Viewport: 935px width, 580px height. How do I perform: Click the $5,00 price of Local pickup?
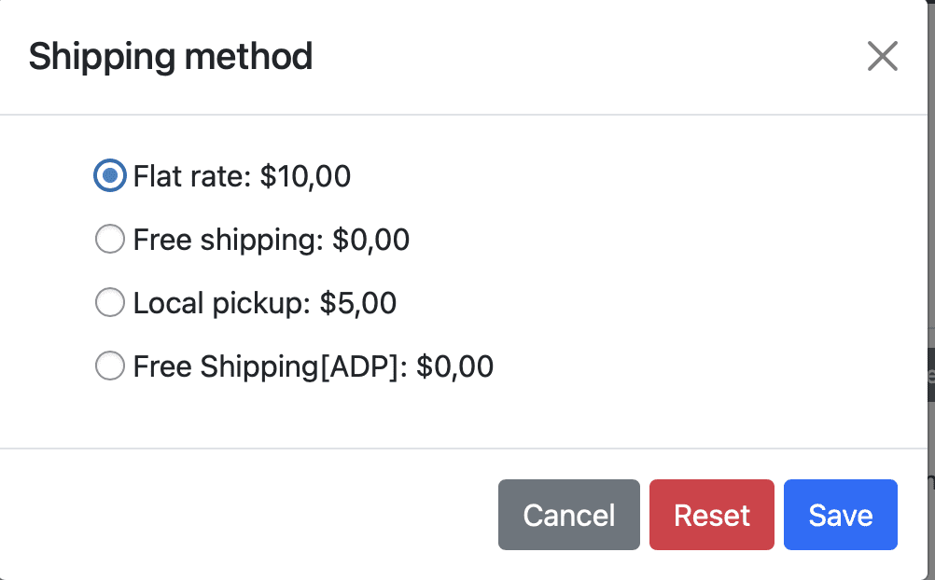(x=358, y=303)
